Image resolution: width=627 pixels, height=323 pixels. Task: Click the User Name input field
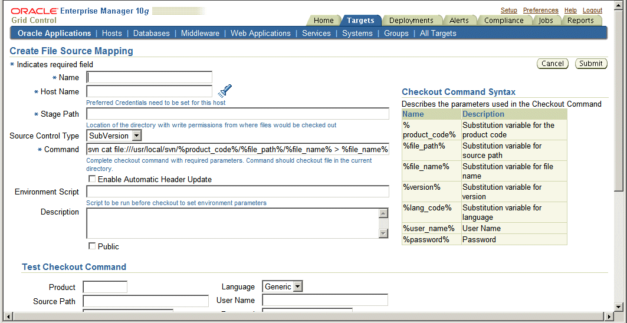(325, 300)
